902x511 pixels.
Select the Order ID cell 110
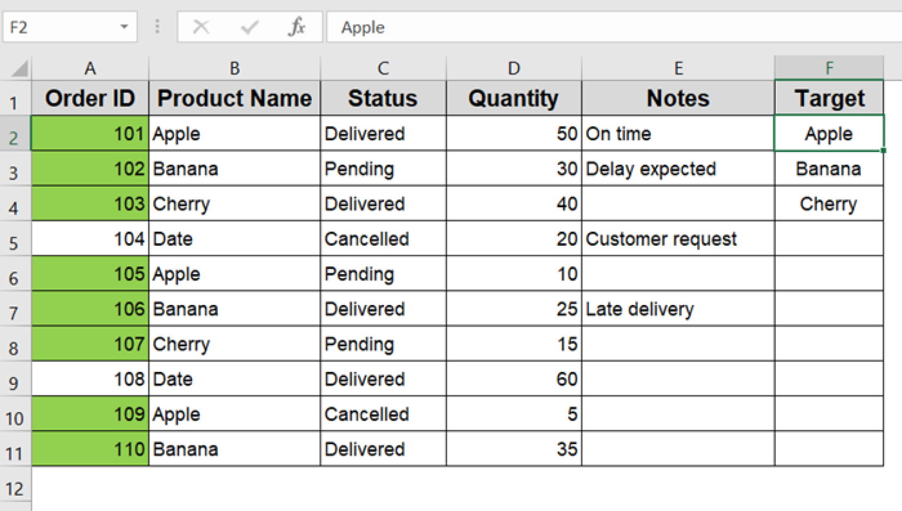coord(90,449)
